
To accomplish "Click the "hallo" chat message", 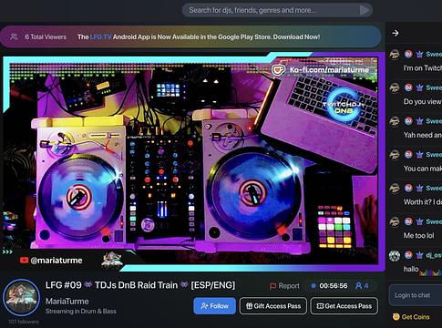I will coord(411,269).
